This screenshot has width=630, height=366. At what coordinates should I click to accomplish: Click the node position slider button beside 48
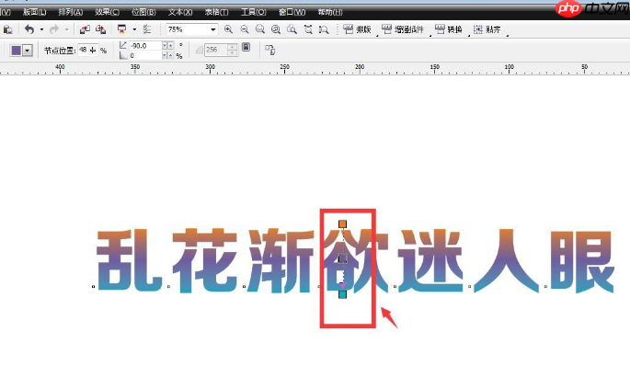(x=93, y=50)
